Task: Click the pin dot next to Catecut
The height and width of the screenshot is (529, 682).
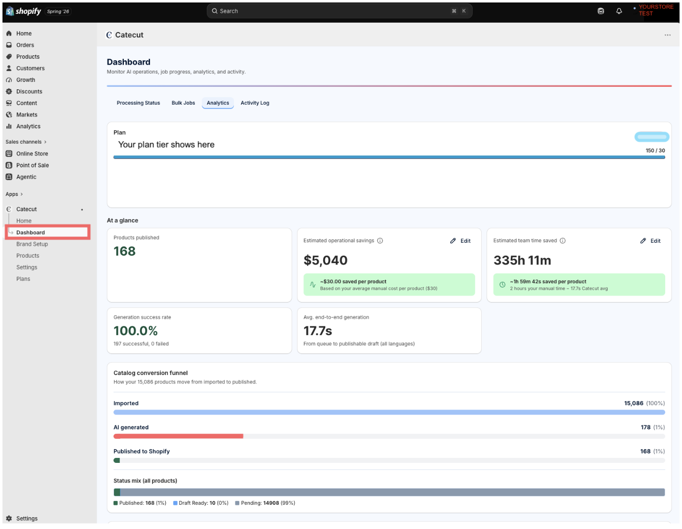Action: [x=82, y=210]
